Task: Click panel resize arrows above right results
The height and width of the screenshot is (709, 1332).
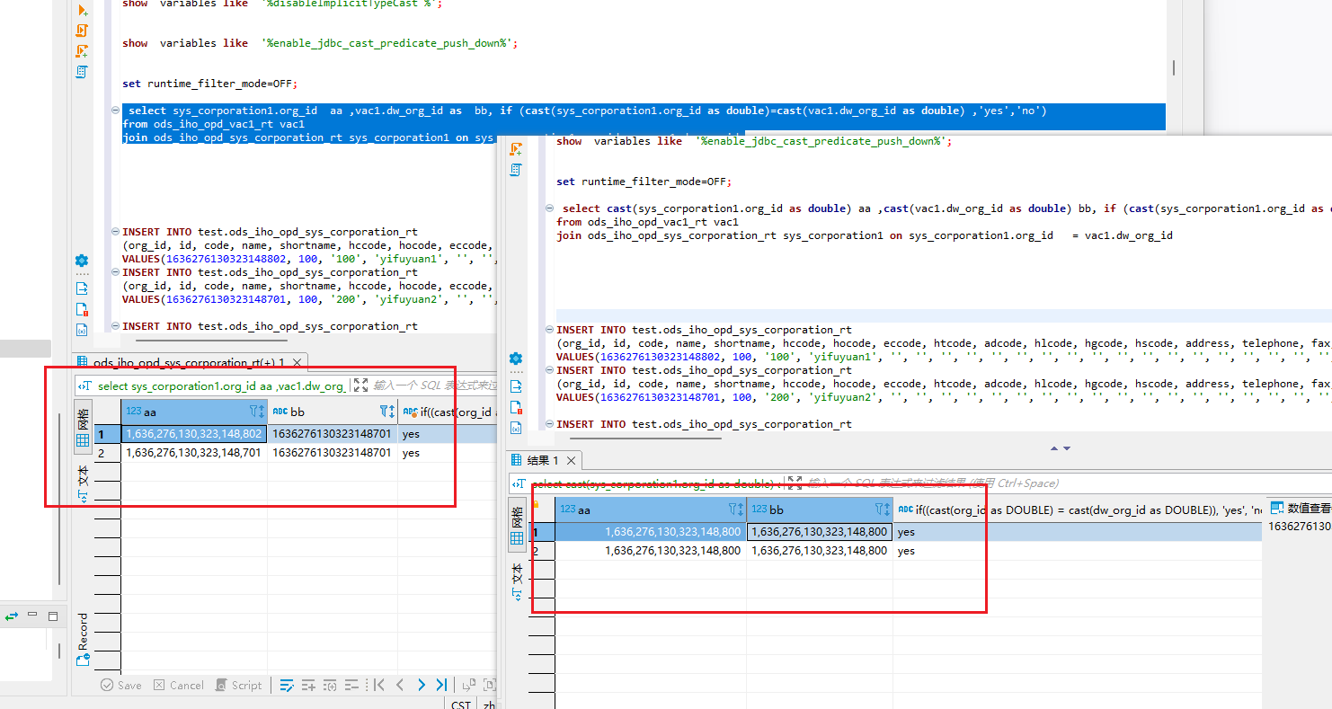Action: tap(1061, 448)
